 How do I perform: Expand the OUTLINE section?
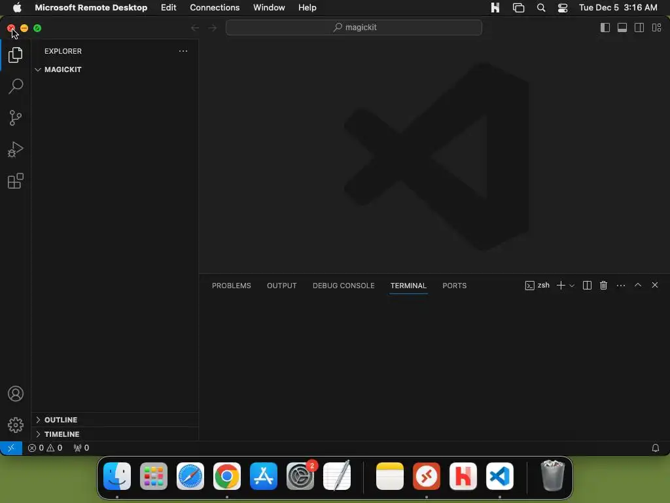click(x=115, y=420)
